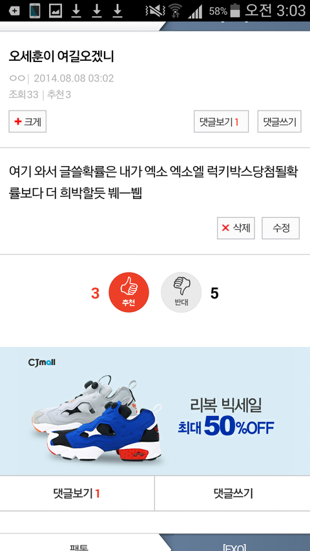Tap the first download arrow notification icon
This screenshot has height=551, width=310.
click(76, 11)
